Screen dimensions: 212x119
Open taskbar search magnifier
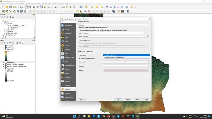click(x=79, y=116)
